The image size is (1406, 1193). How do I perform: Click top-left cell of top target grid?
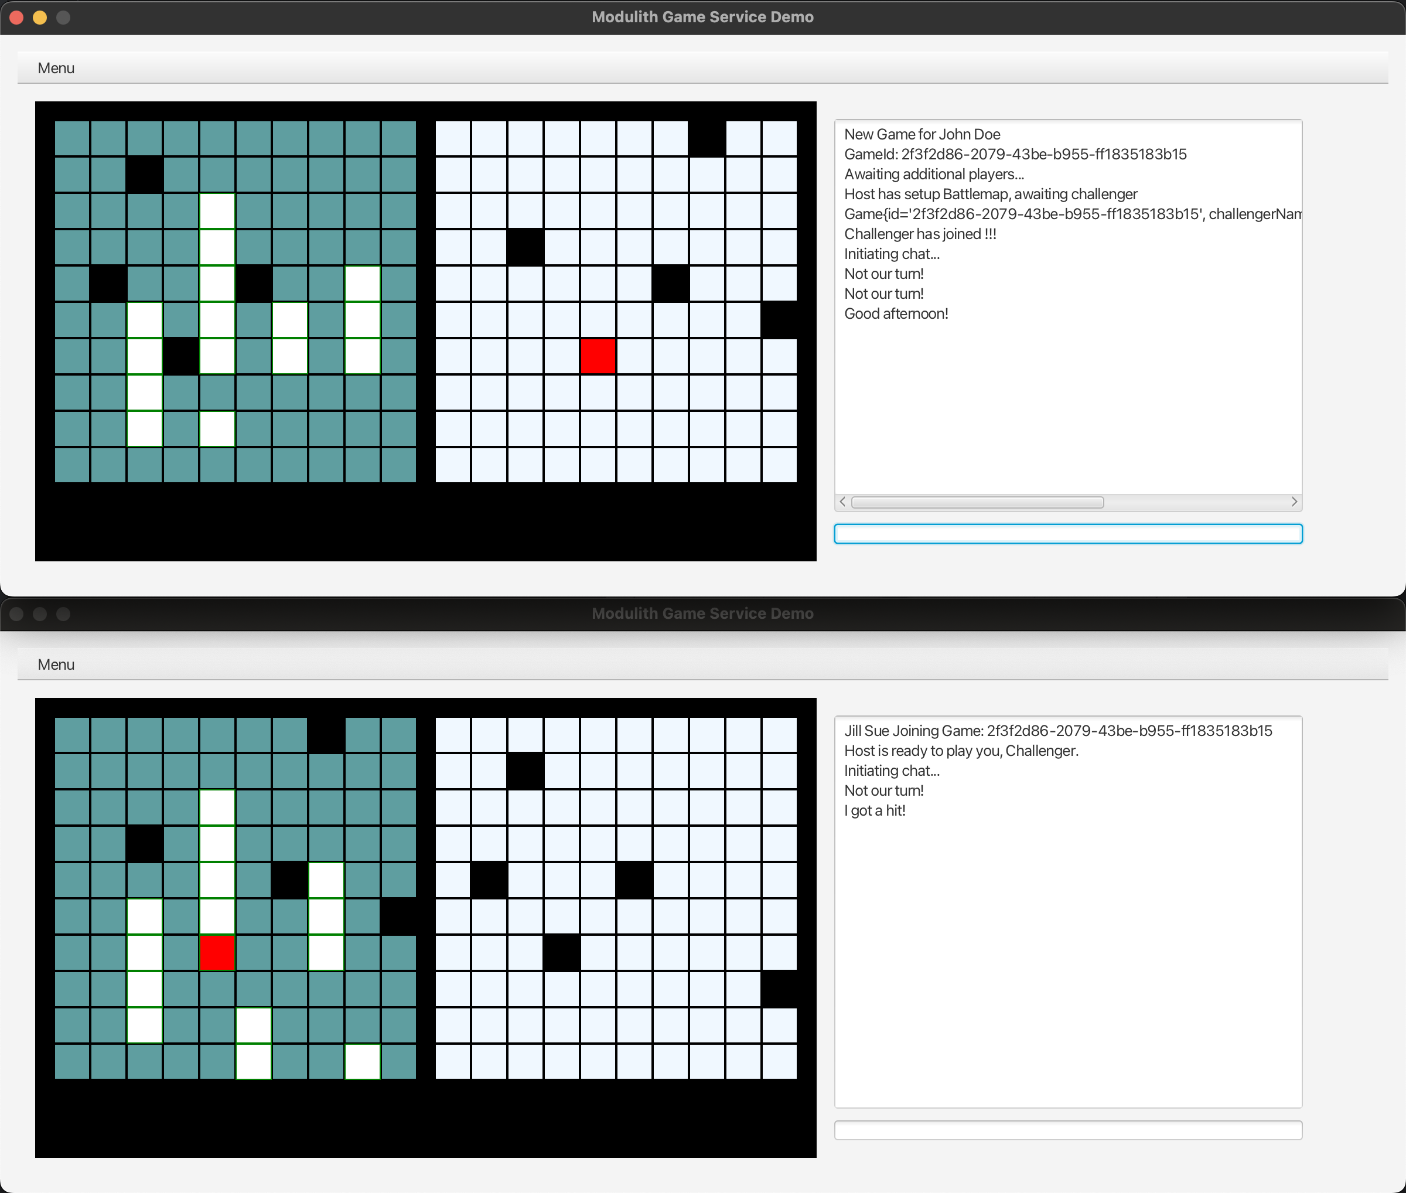coord(453,139)
